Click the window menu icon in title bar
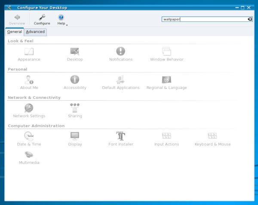The image size is (258, 205). click(x=9, y=8)
